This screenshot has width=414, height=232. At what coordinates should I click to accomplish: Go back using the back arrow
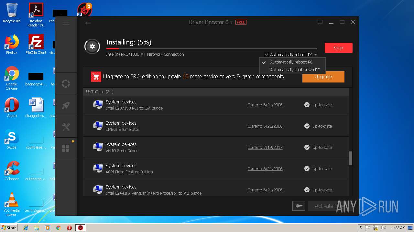(88, 23)
